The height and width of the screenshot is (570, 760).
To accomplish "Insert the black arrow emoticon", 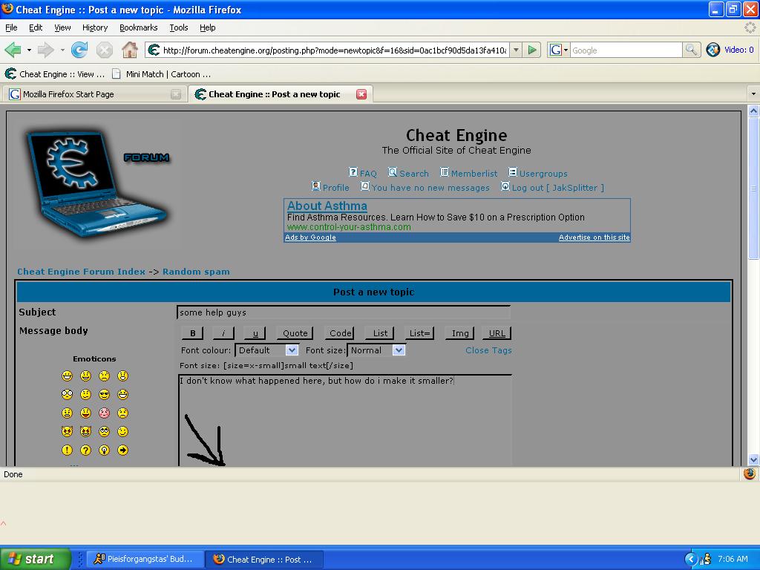I will 122,450.
